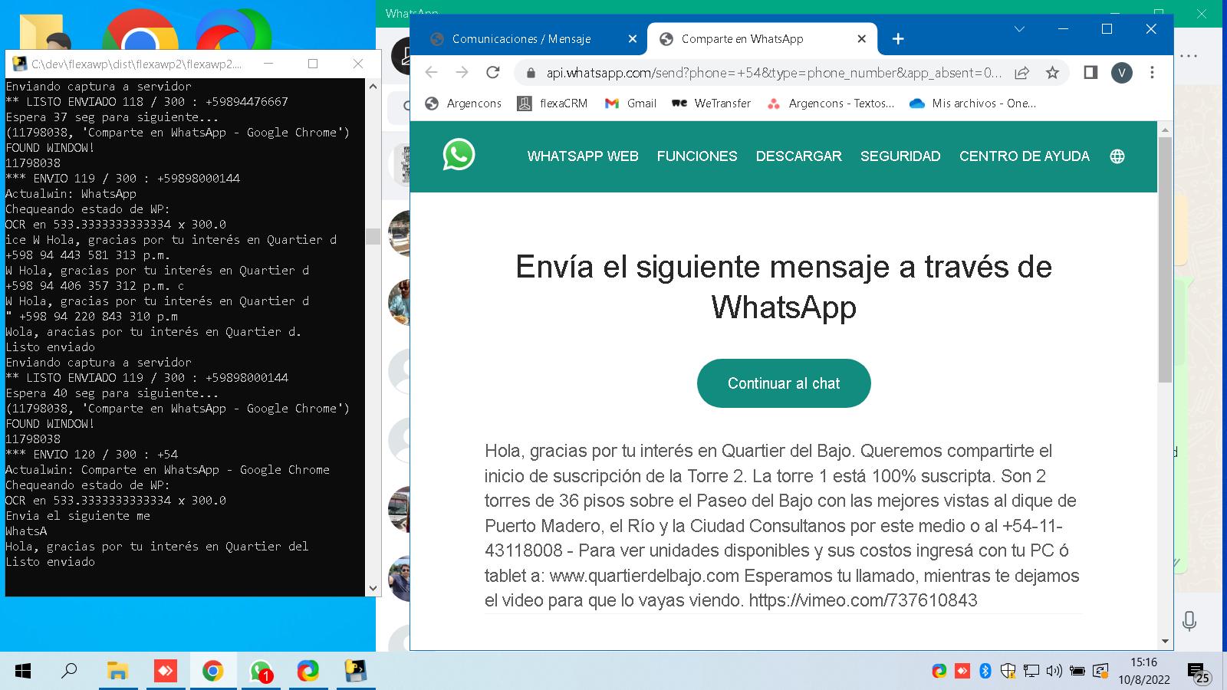The width and height of the screenshot is (1227, 690).
Task: Click the console window scrollbar thumb
Action: coord(373,236)
